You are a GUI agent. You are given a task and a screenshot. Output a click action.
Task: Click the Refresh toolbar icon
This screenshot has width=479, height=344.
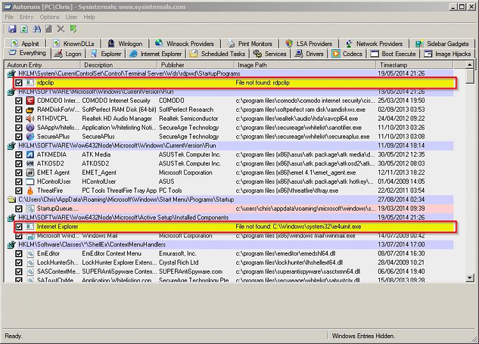point(24,29)
